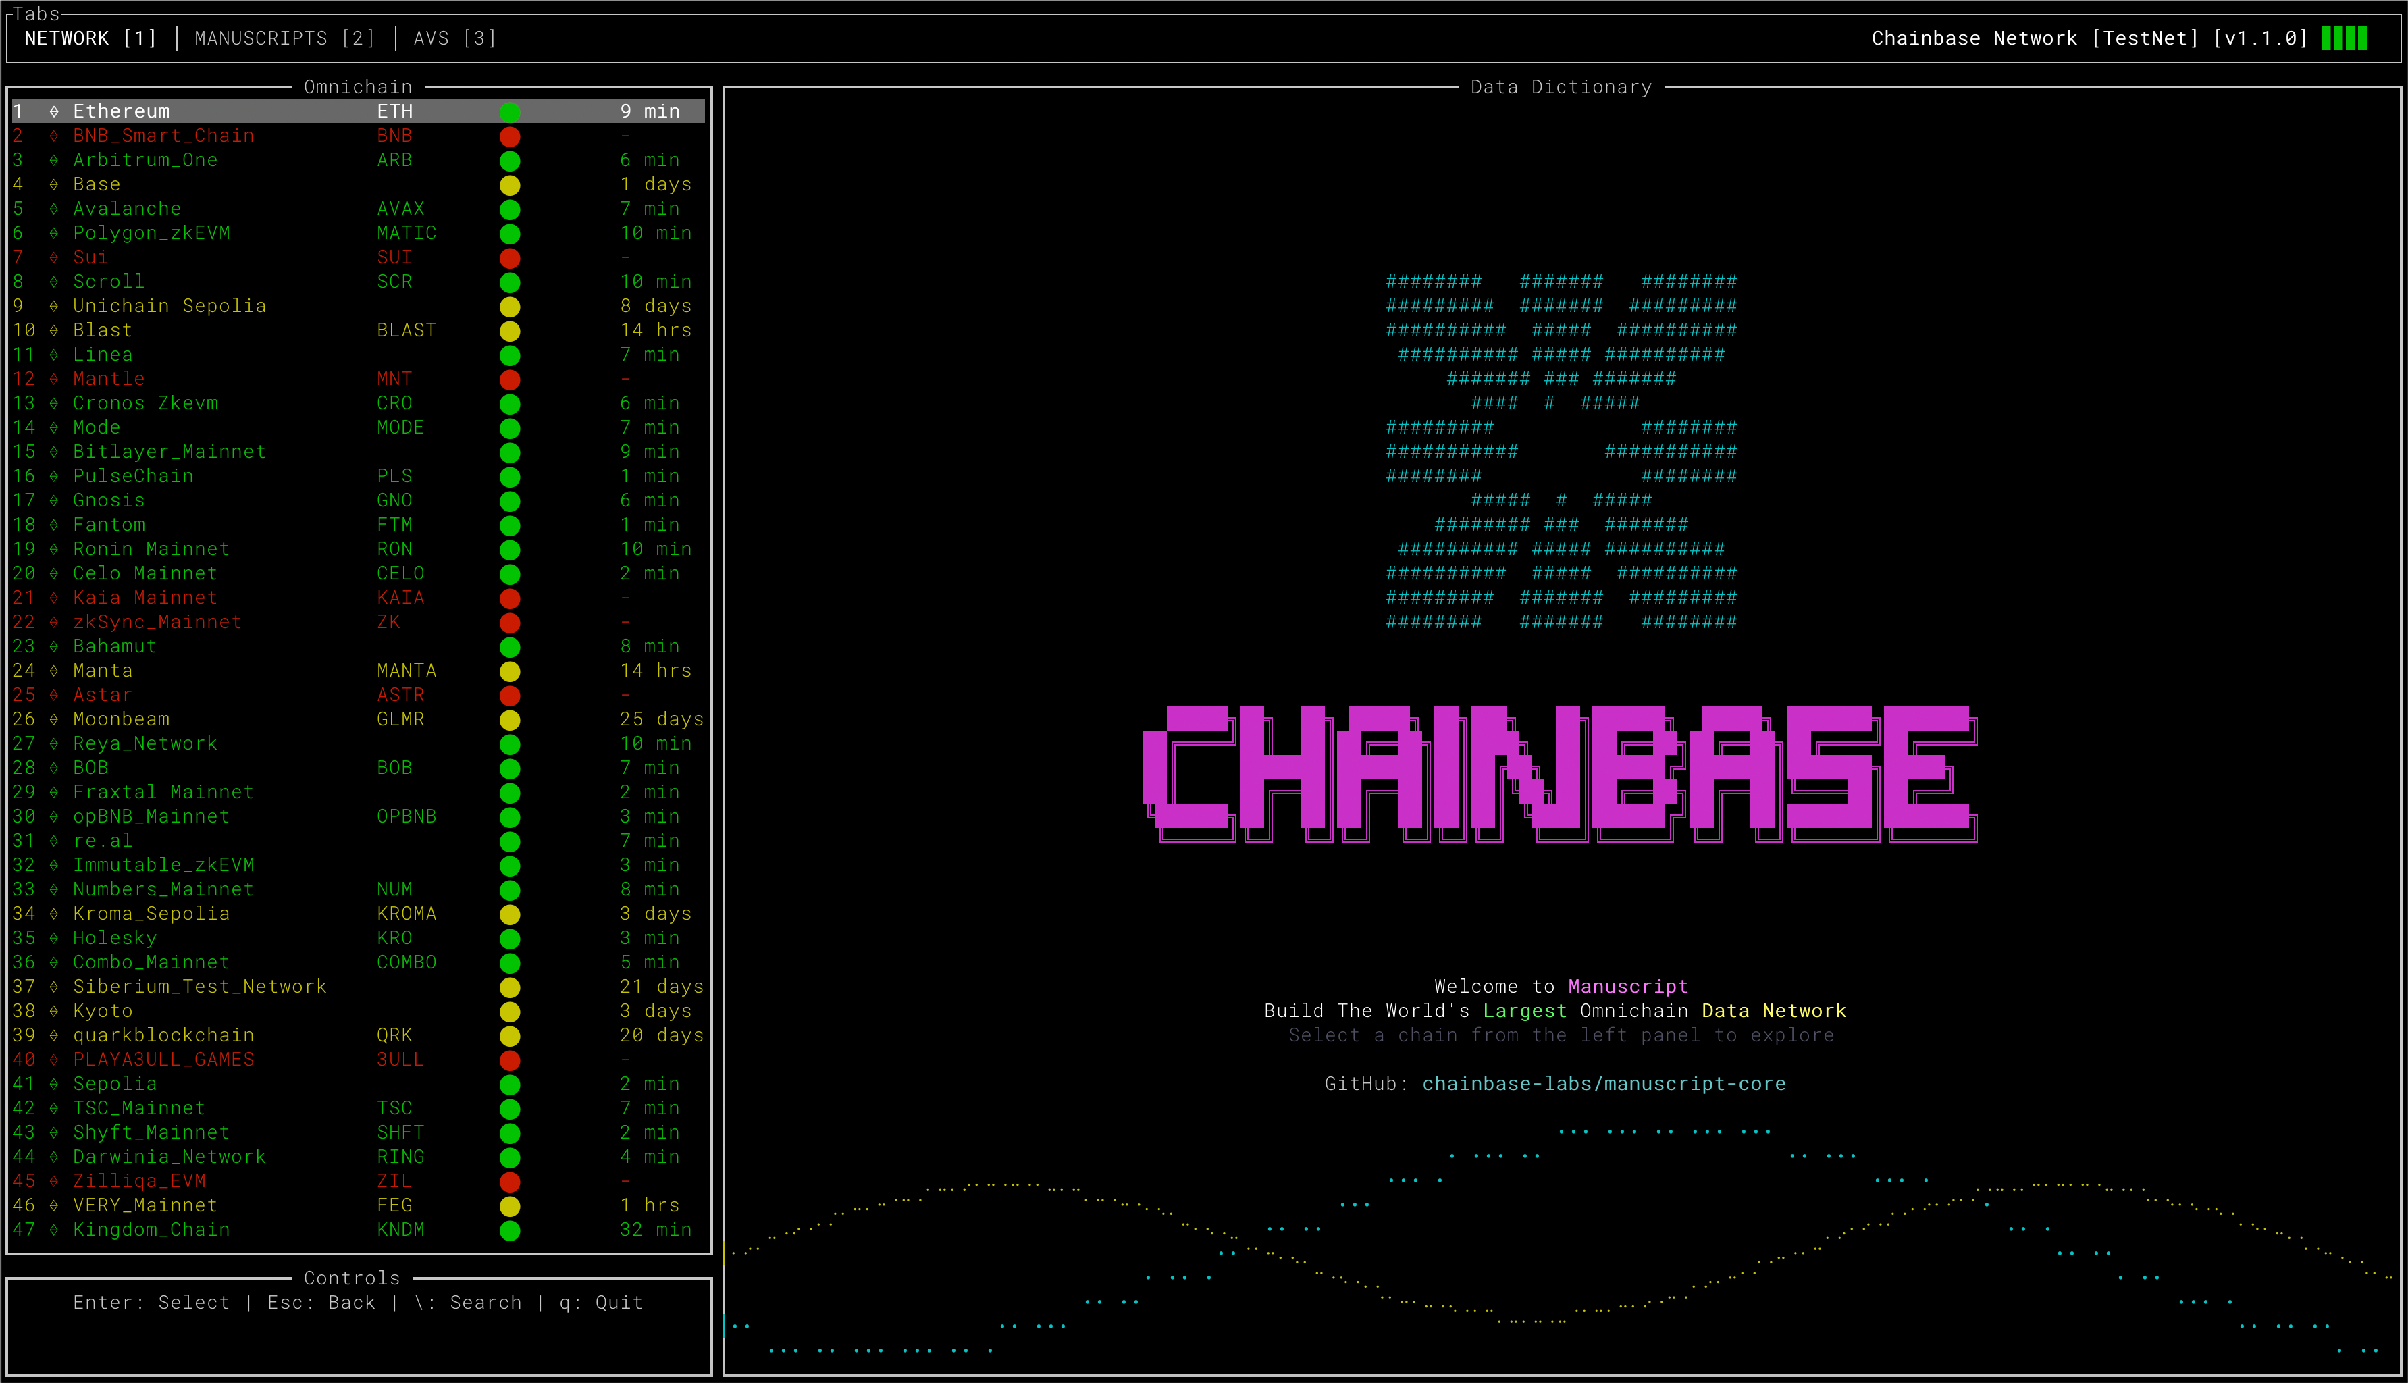Click the yellow status dot for Moonbeam
Screen dimensions: 2408x1383
(x=510, y=720)
